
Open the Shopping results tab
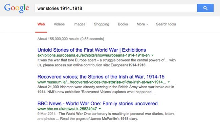point(102,24)
